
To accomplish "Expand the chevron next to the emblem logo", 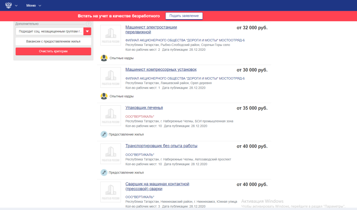I will point(16,6).
